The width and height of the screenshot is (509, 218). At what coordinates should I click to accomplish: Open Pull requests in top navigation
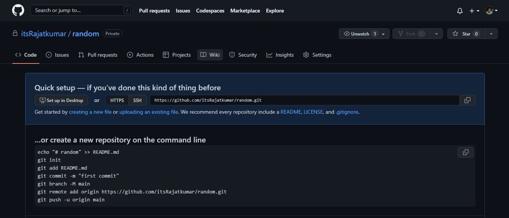[x=154, y=11]
